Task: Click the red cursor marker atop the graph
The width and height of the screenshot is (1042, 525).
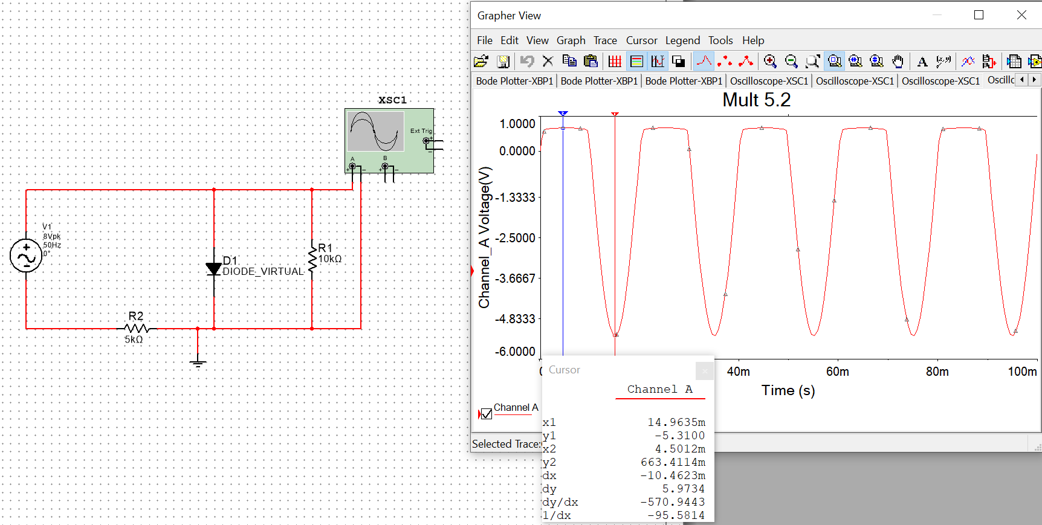Action: point(615,114)
